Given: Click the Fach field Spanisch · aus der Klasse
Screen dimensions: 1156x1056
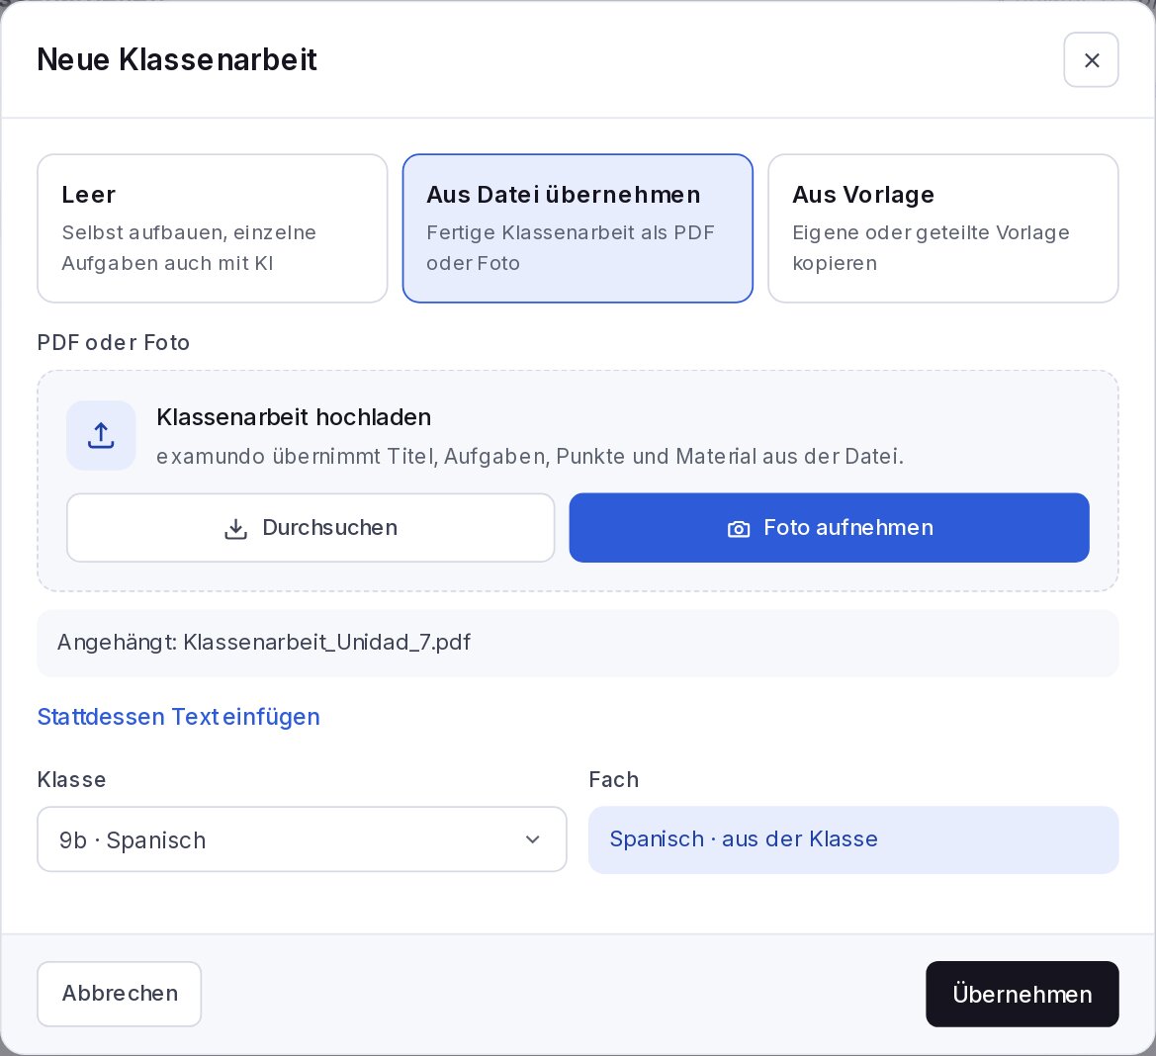Looking at the screenshot, I should click(x=853, y=839).
